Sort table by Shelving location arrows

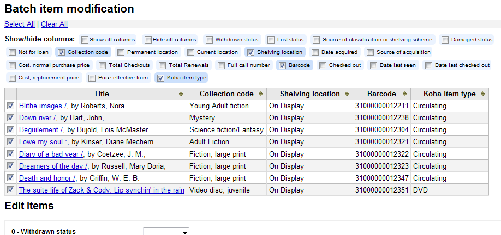pos(347,94)
